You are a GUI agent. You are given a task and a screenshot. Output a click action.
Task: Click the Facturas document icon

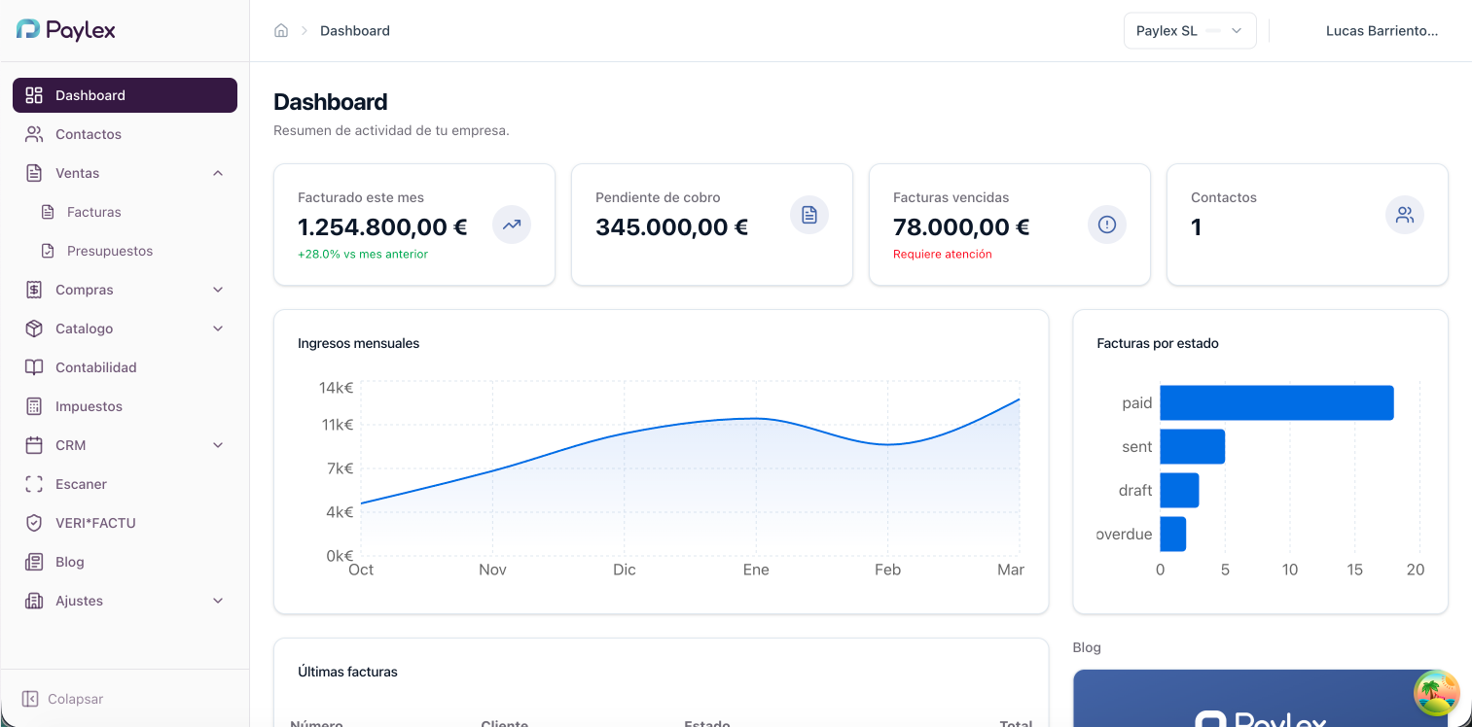tap(46, 211)
